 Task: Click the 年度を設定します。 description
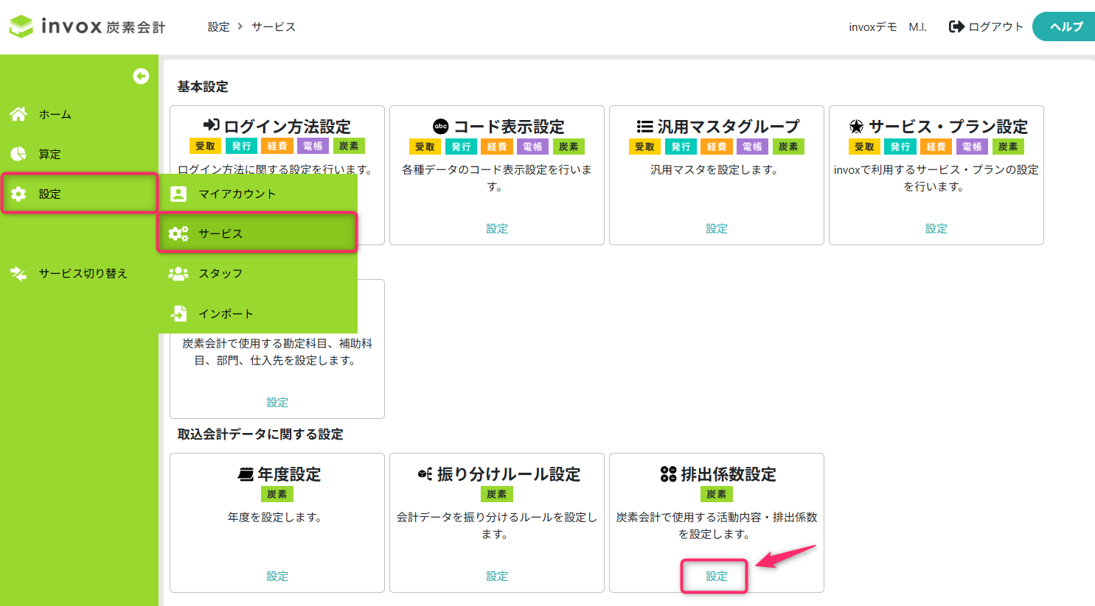click(275, 517)
